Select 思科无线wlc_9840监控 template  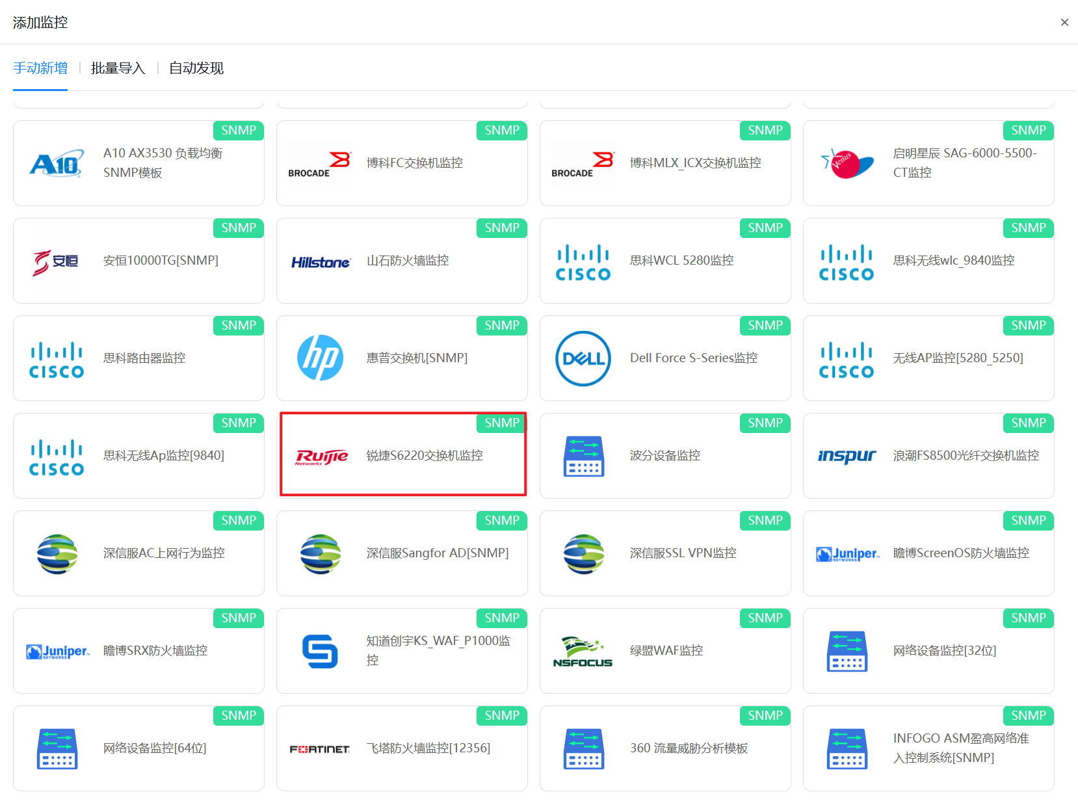tap(928, 261)
